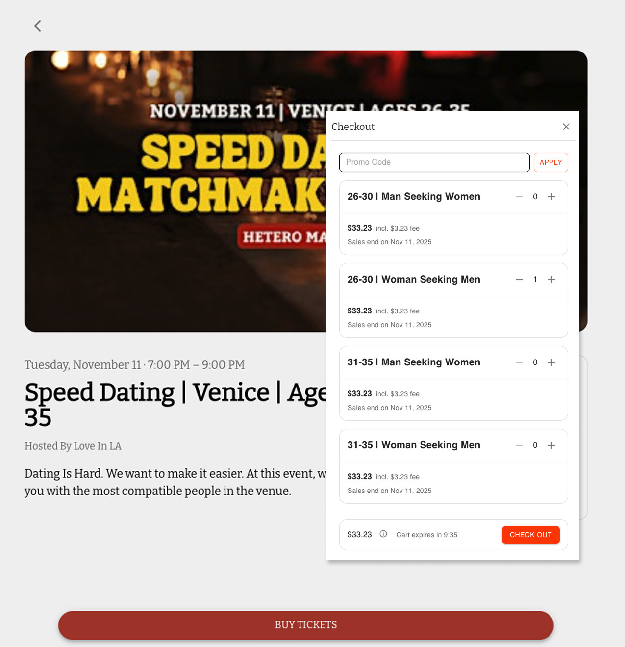Viewport: 625px width, 647px height.
Task: Show price breakdown info icon
Action: point(383,534)
